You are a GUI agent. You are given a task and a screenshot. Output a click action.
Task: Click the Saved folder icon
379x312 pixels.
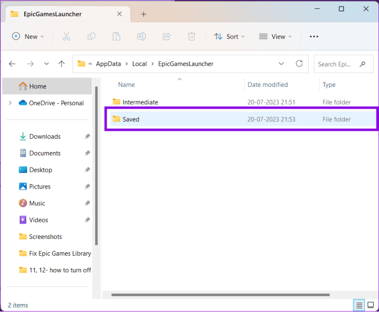(116, 119)
